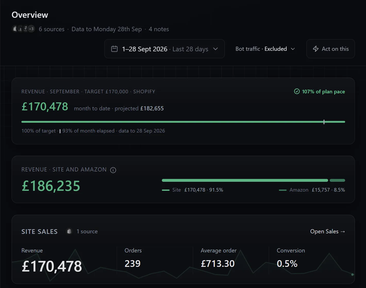
Task: Click the 93% of month elapsed text
Action: click(x=88, y=131)
